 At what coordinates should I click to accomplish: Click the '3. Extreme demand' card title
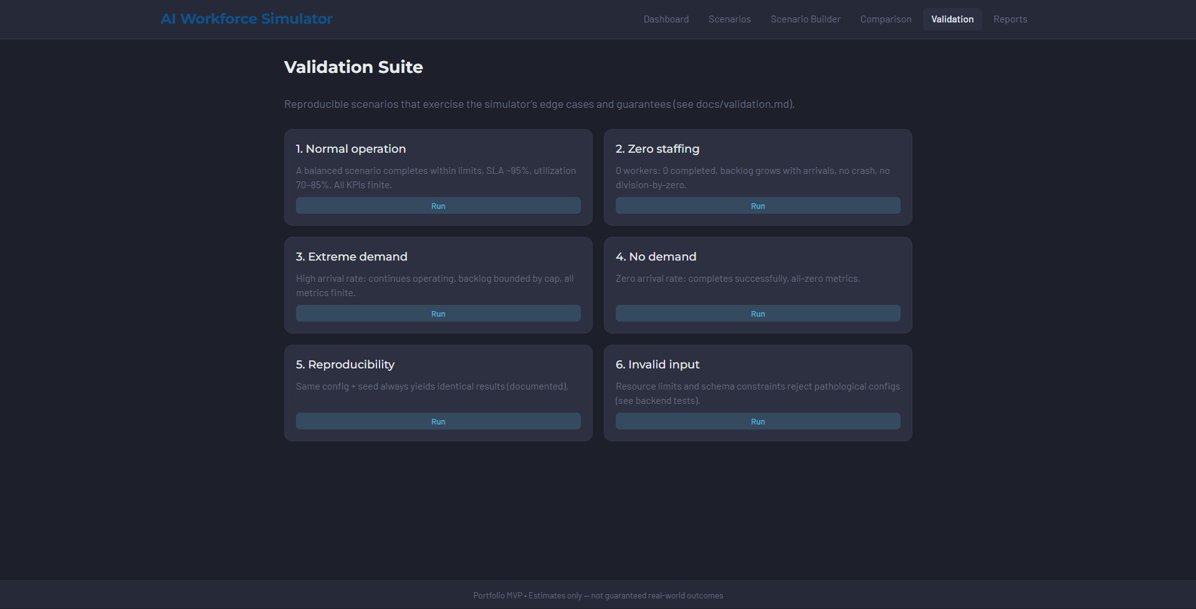point(352,257)
